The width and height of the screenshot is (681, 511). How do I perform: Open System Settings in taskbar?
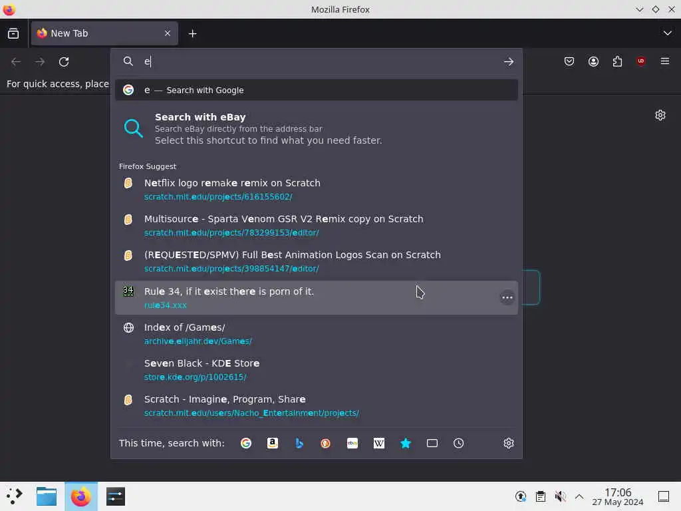(116, 496)
